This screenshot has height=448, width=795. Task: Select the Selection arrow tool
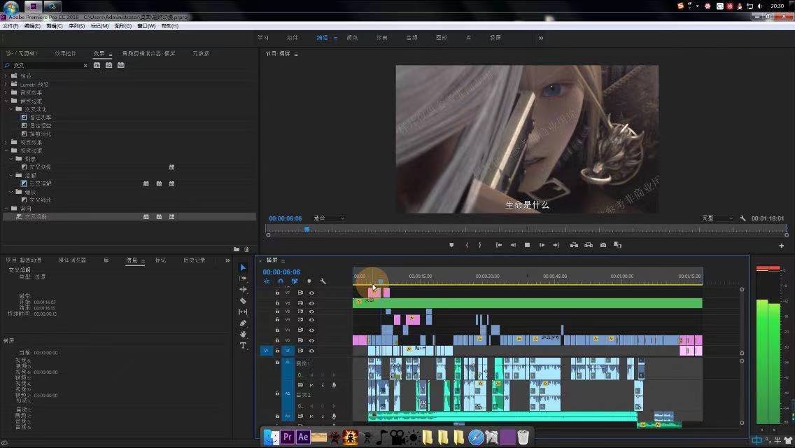pos(243,267)
